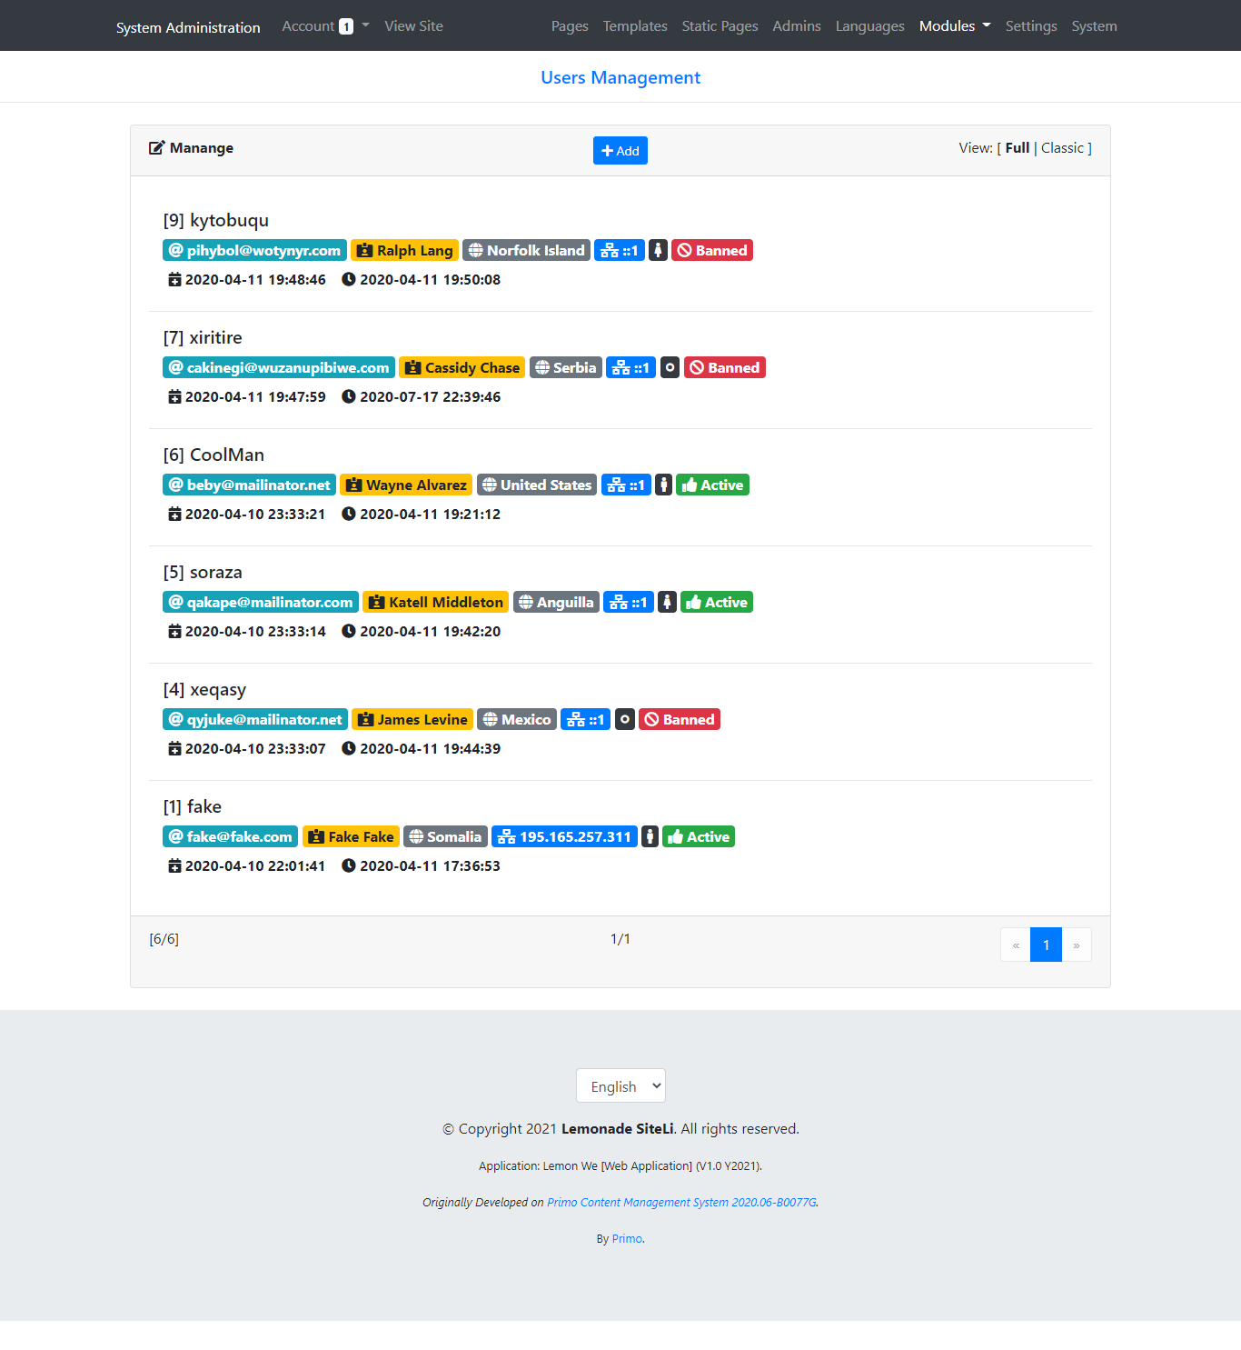Click the Banned status badge of kytobuqu
Viewport: 1241px width, 1350px height.
click(712, 250)
